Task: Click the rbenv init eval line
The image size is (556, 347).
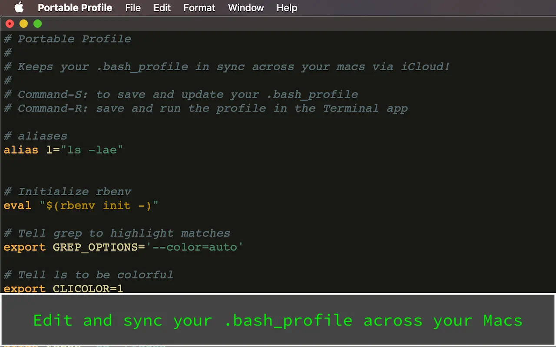Action: click(x=80, y=205)
